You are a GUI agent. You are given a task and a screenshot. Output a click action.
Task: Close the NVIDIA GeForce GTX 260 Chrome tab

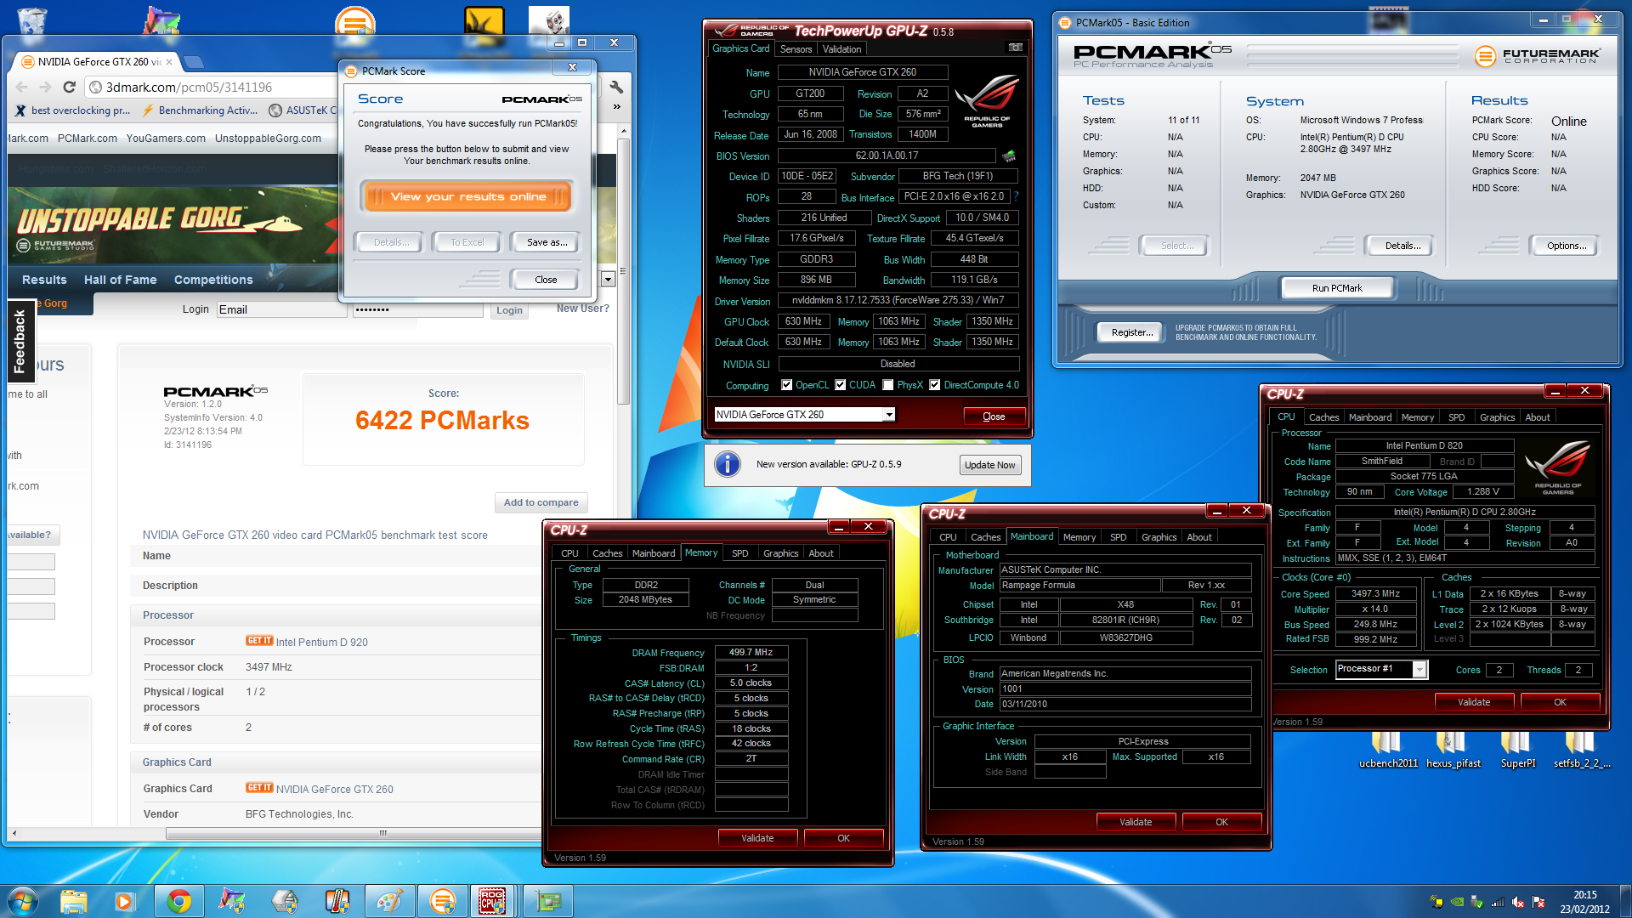pos(169,61)
